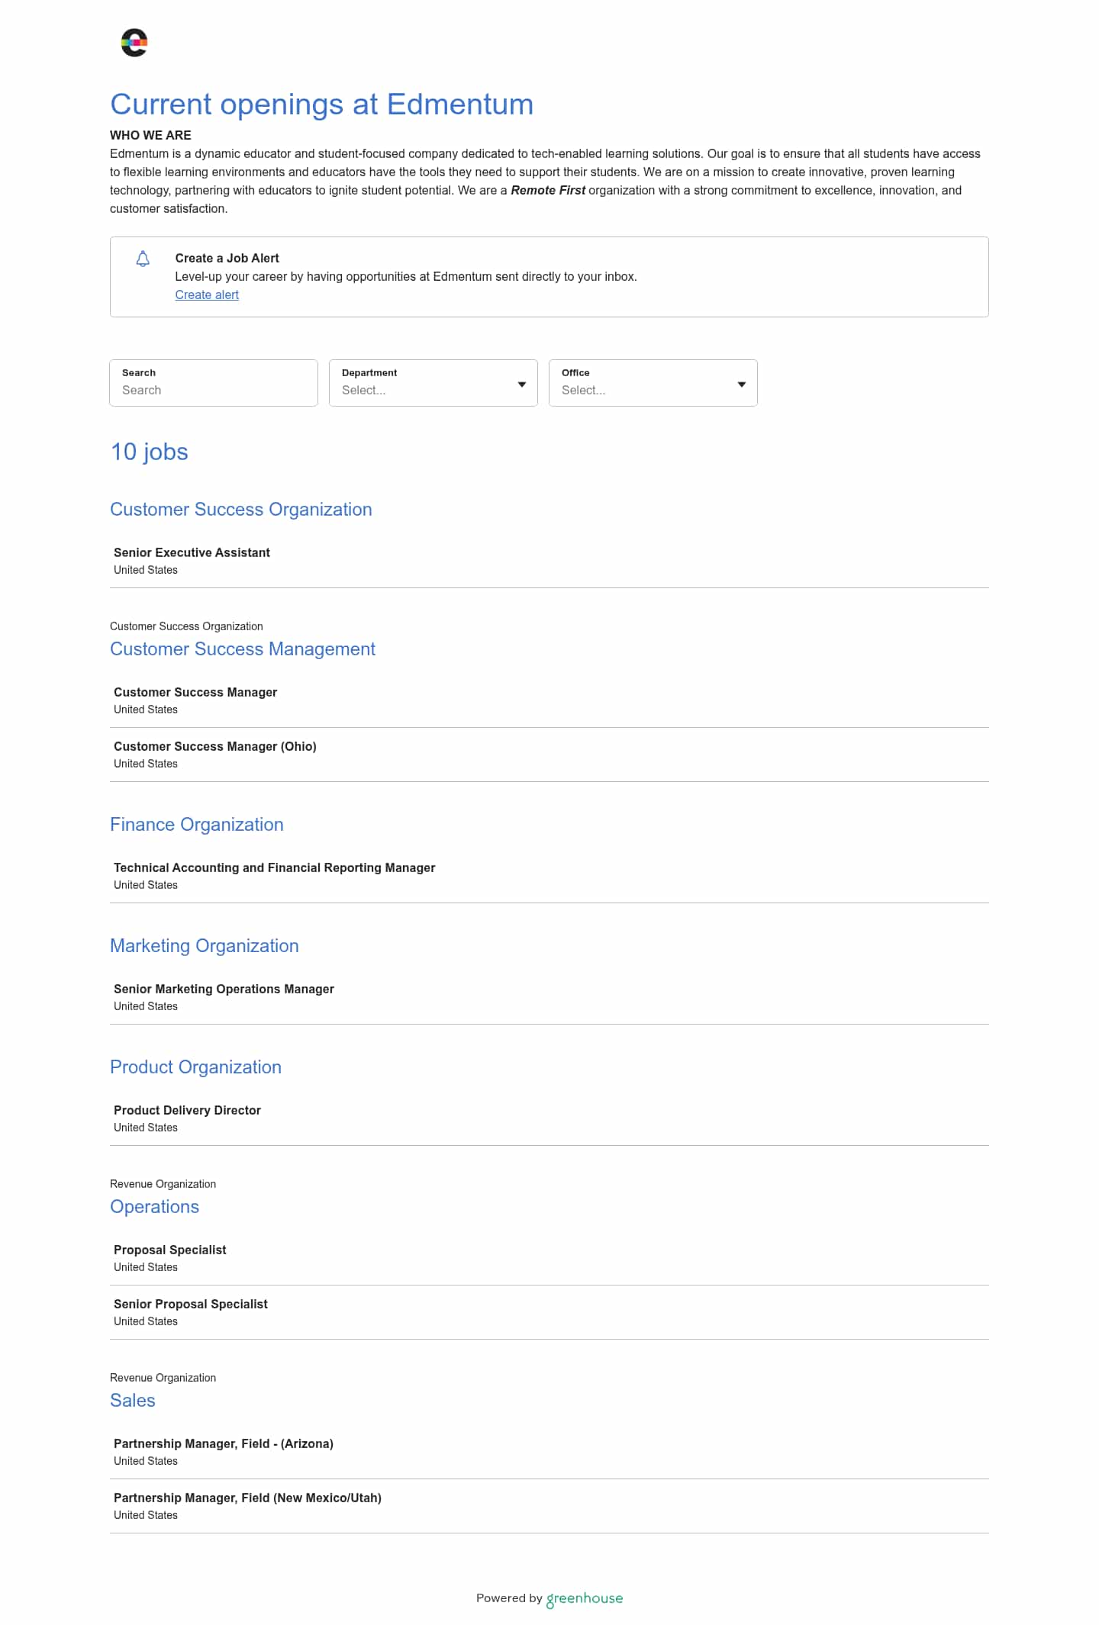Image resolution: width=1099 pixels, height=1625 pixels.
Task: Expand the Office dropdown arrow
Action: pyautogui.click(x=742, y=385)
